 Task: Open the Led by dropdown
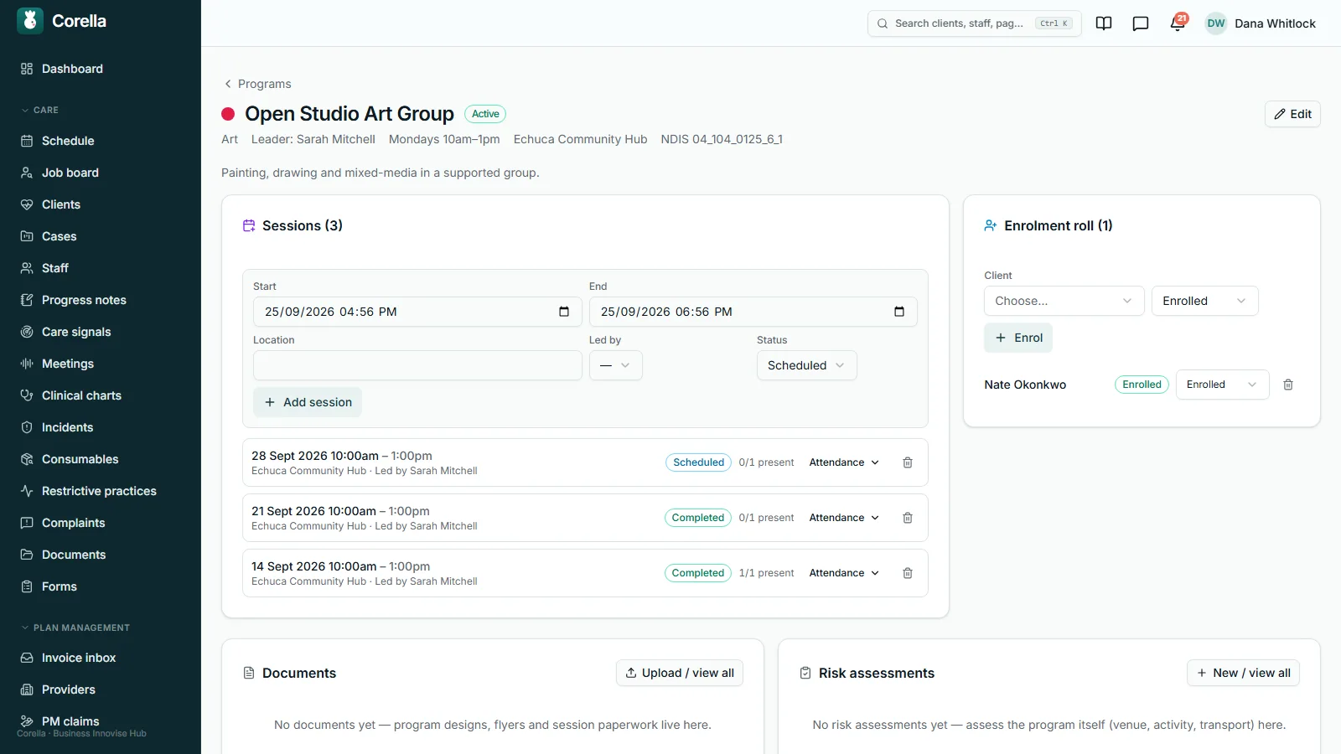click(615, 365)
